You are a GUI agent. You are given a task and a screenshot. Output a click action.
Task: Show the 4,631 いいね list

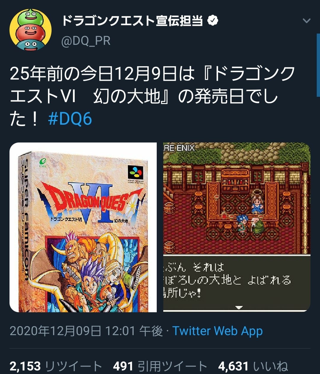[253, 367]
